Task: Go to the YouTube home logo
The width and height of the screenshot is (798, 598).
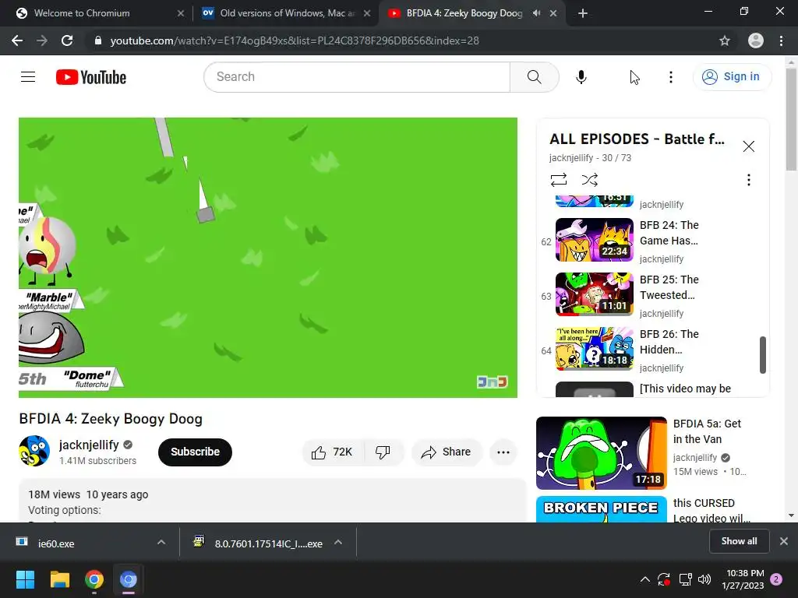Action: 91,77
